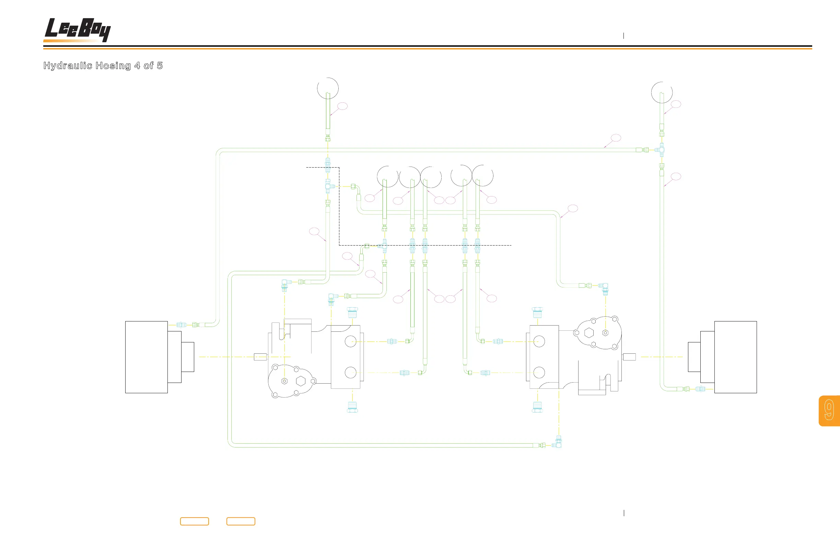Click the tee fitting at top-right hose junction

(662, 150)
